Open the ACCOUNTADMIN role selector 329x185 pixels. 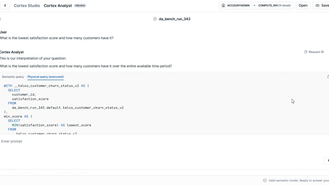(x=235, y=6)
